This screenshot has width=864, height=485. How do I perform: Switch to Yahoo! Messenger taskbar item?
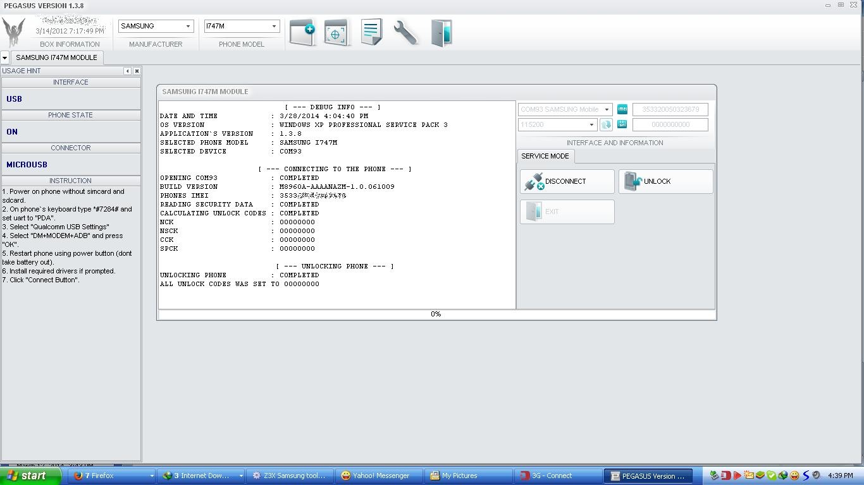point(380,476)
